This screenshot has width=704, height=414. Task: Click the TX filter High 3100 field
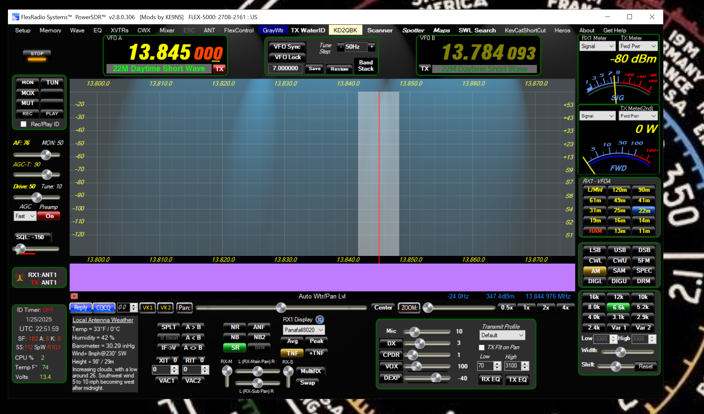[x=513, y=366]
